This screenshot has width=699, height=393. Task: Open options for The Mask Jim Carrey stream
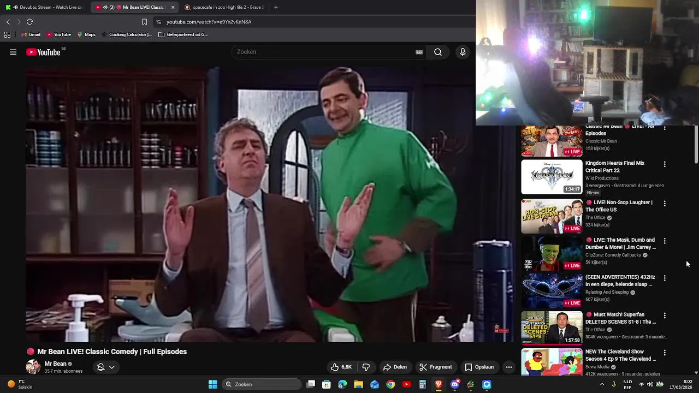coord(665,241)
